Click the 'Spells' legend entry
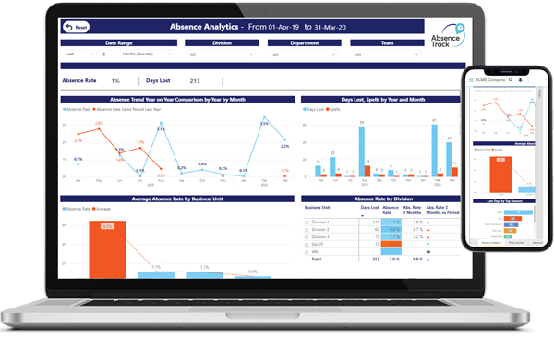The image size is (554, 338). pos(332,109)
